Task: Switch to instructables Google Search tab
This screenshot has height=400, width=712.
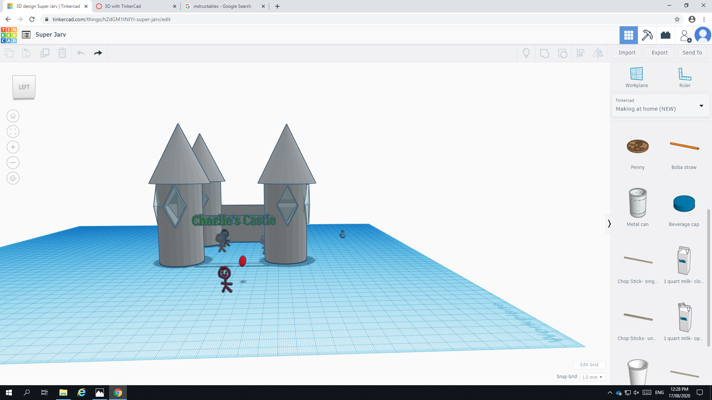Action: pos(225,6)
